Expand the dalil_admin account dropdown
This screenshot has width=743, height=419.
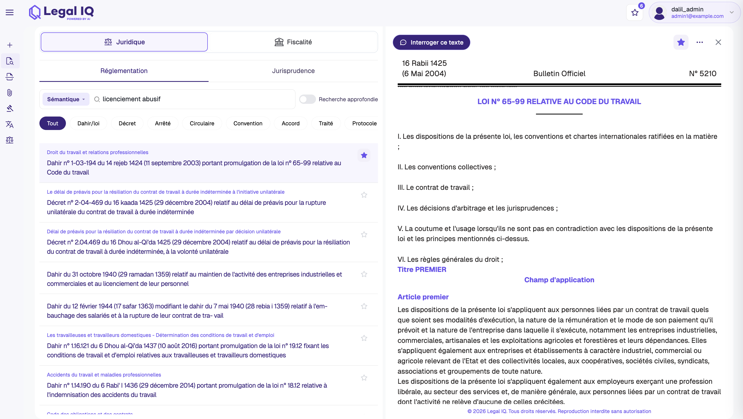point(732,12)
